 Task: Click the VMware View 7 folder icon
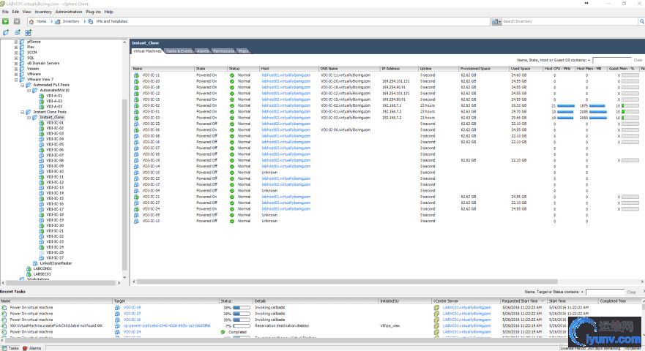[x=22, y=79]
